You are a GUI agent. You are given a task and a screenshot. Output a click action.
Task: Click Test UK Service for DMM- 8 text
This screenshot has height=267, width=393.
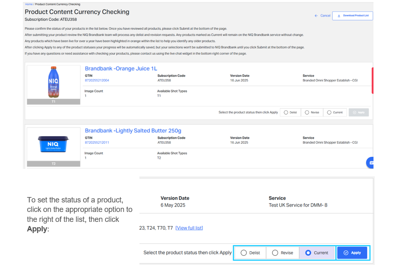298,205
